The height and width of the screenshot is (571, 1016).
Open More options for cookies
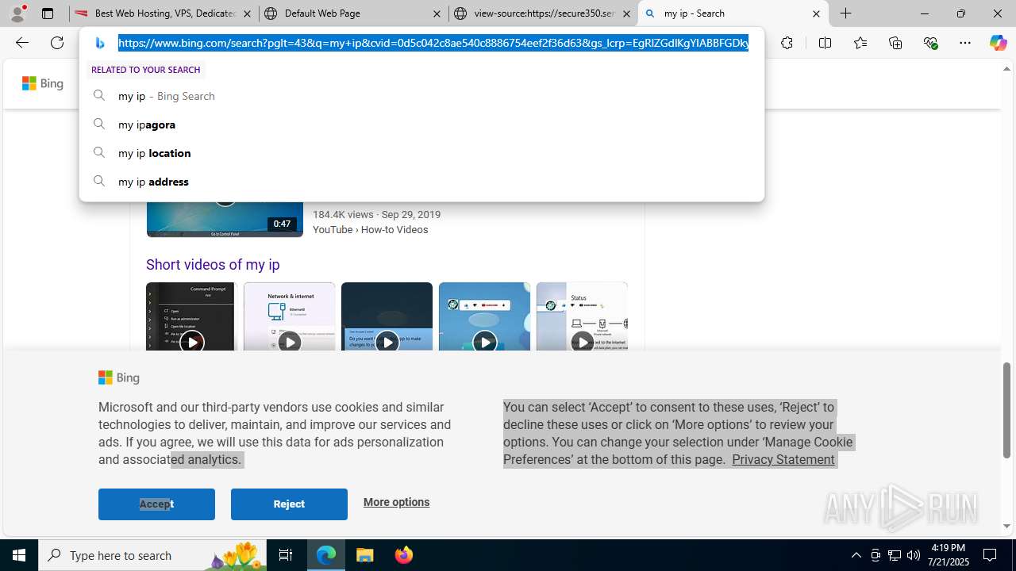396,502
